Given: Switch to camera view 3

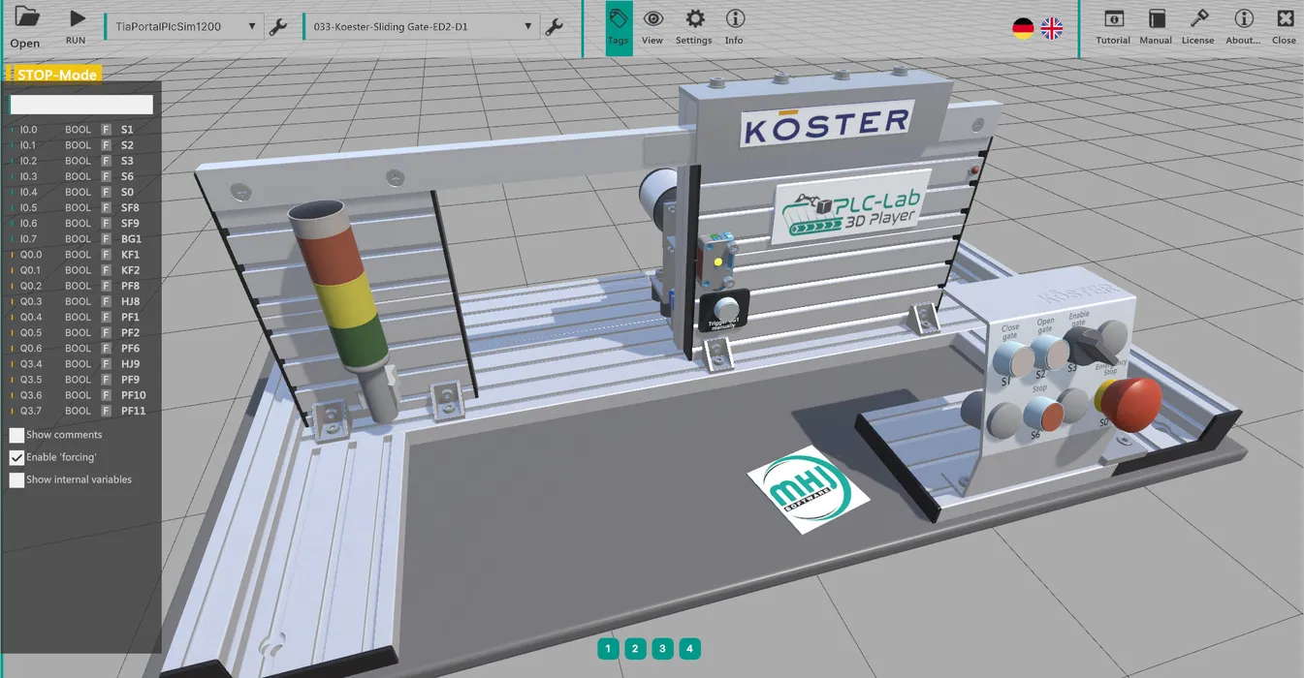Looking at the screenshot, I should [662, 649].
